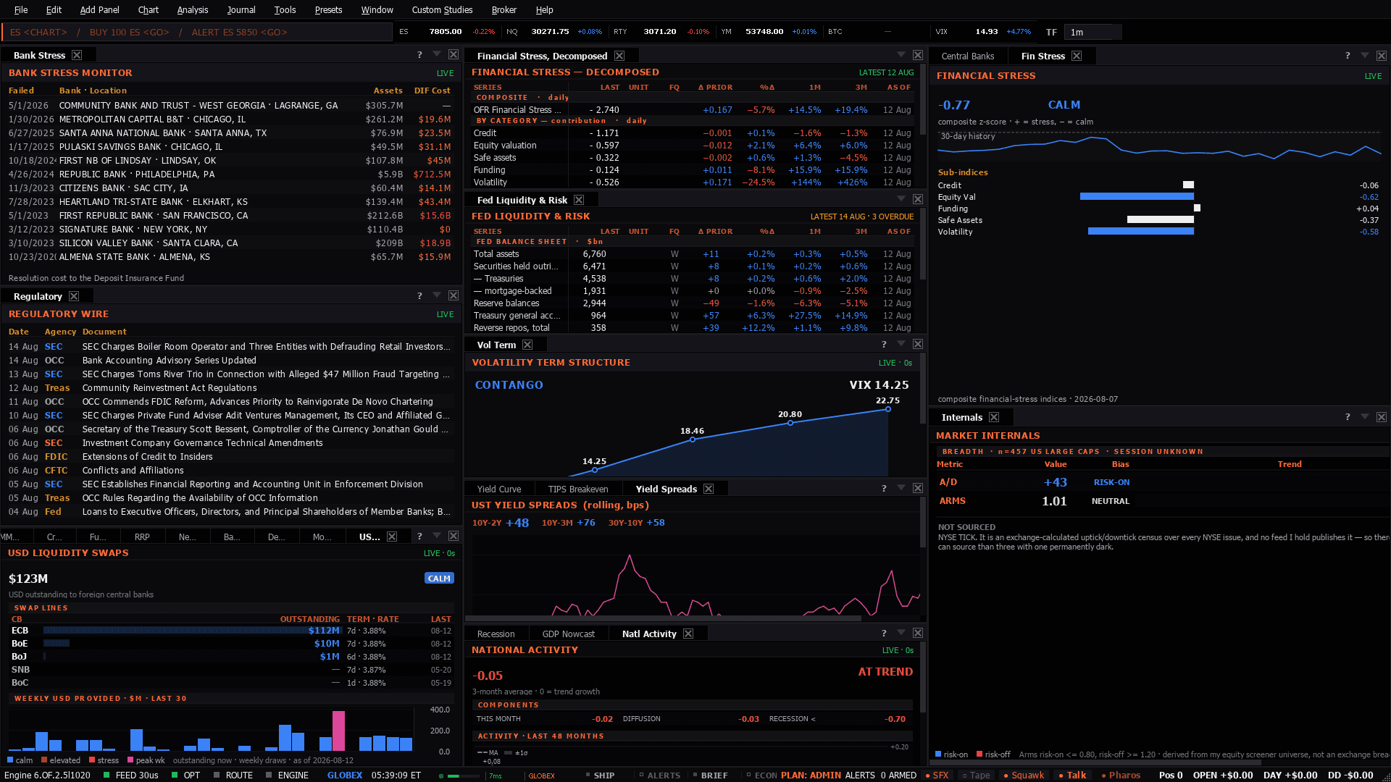Close the Vol Term tab via its X
The image size is (1391, 782).
pyautogui.click(x=527, y=345)
